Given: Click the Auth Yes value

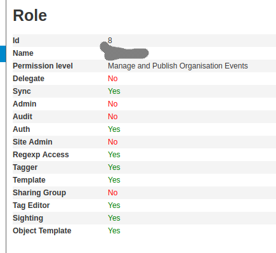Looking at the screenshot, I should (x=114, y=129).
